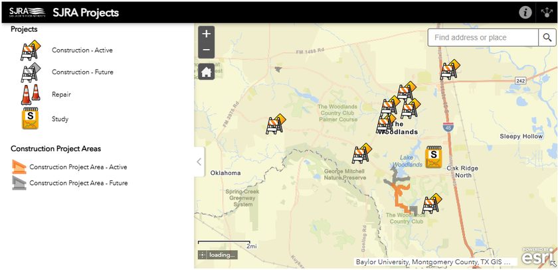Type in Find address or place field
The height and width of the screenshot is (270, 558).
tap(482, 38)
